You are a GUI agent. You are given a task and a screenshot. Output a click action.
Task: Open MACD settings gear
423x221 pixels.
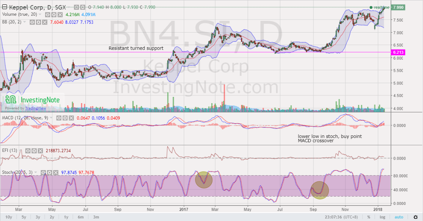[x=65, y=118]
